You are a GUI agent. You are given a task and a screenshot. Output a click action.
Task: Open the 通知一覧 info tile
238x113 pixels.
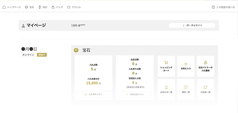186,89
